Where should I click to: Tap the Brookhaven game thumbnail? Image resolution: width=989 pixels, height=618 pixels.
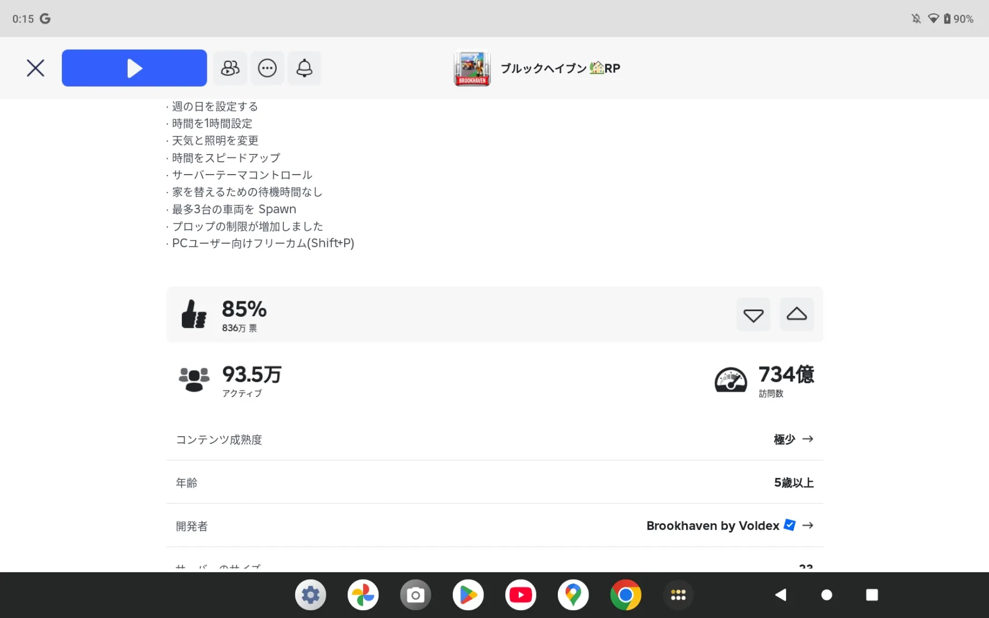(x=472, y=68)
